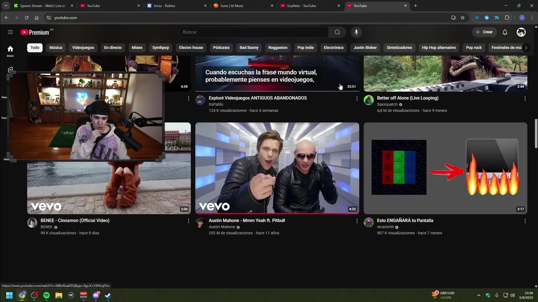Open sicarioHit channel avatar

[369, 222]
